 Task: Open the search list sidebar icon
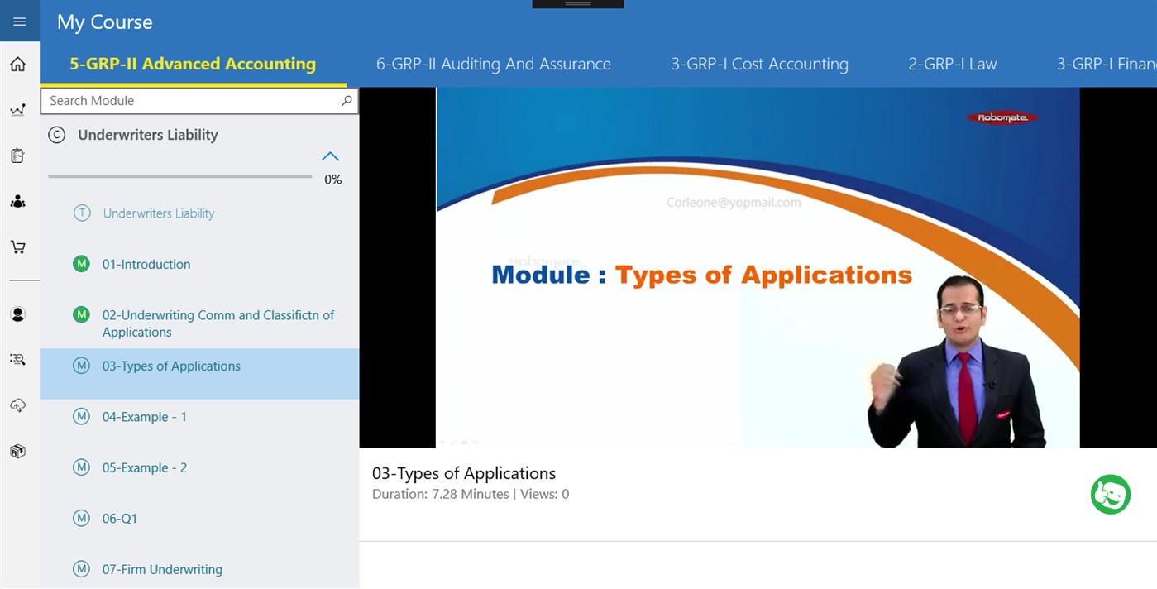pyautogui.click(x=18, y=359)
